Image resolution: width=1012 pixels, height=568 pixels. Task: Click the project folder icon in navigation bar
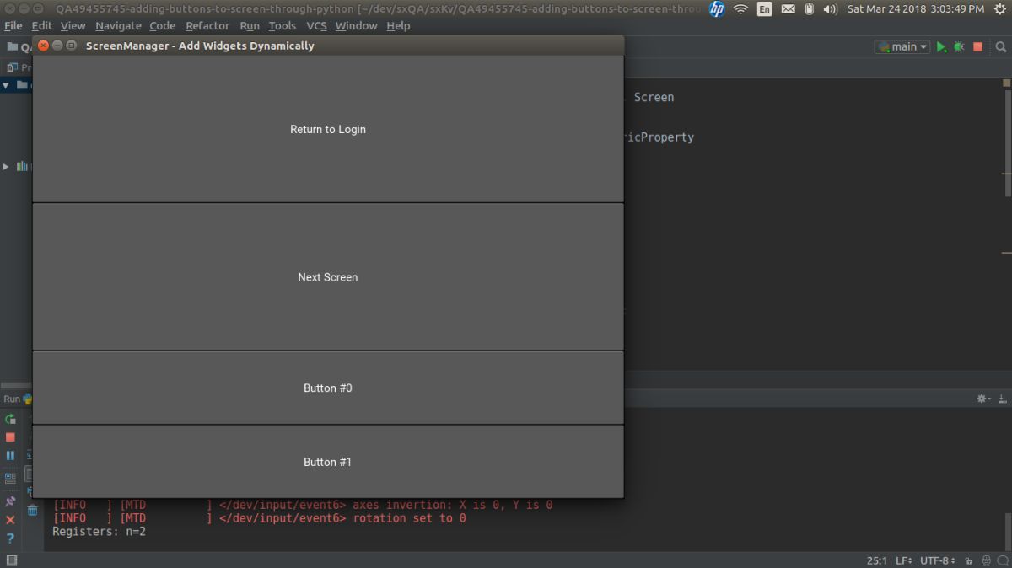[x=13, y=47]
